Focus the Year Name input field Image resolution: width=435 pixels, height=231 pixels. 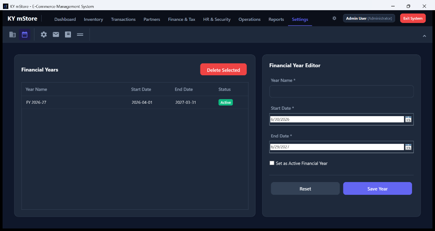(342, 91)
